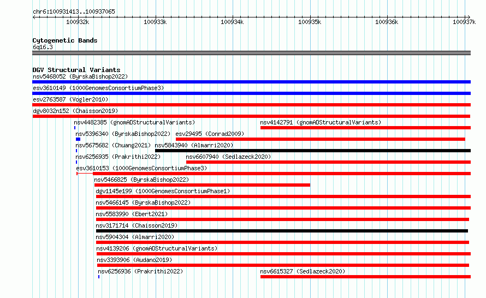
Task: Select the nsv5843940 (Almarri2020) black bar
Action: pyautogui.click(x=313, y=151)
